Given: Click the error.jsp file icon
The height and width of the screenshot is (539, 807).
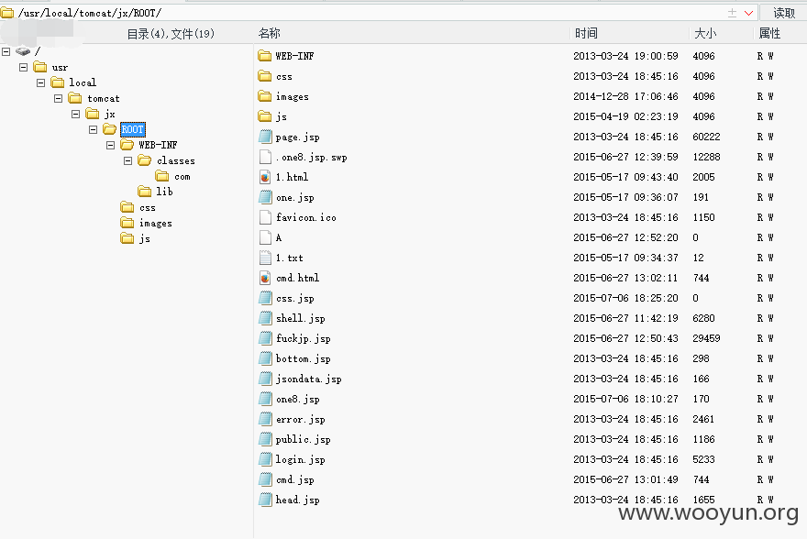Looking at the screenshot, I should point(265,419).
